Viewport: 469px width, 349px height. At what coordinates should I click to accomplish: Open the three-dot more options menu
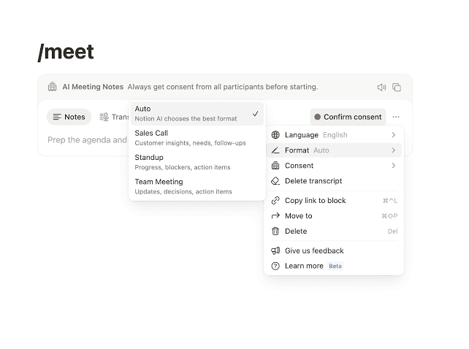tap(396, 117)
